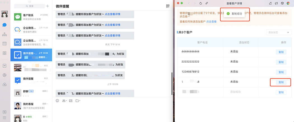Image resolution: width=294 pixels, height=122 pixels.
Task: Open the Contacts organization chart icon
Action: [x=4, y=34]
